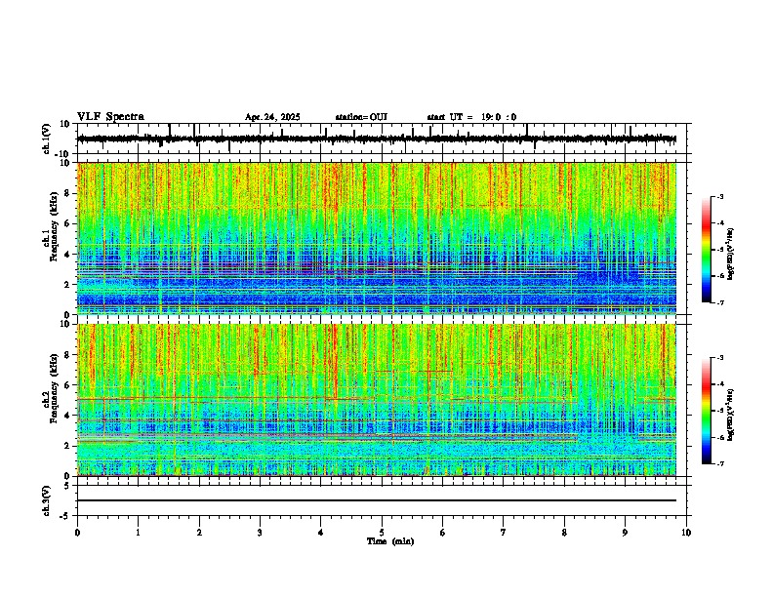Click time axis tick label "6"
Viewport: 773px width, 597px height.
point(443,533)
